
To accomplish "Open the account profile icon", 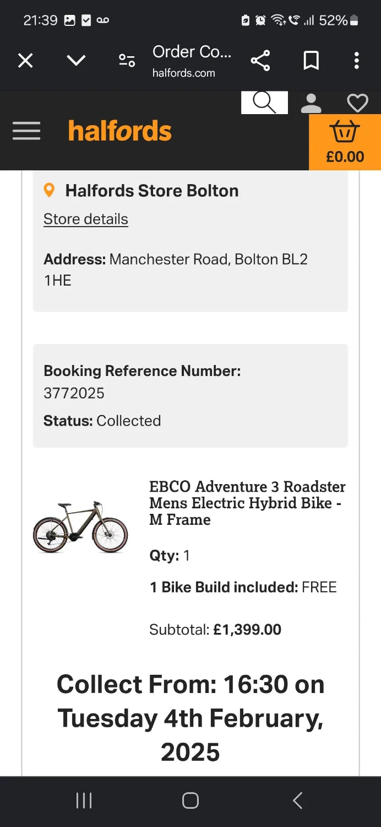I will pos(311,102).
